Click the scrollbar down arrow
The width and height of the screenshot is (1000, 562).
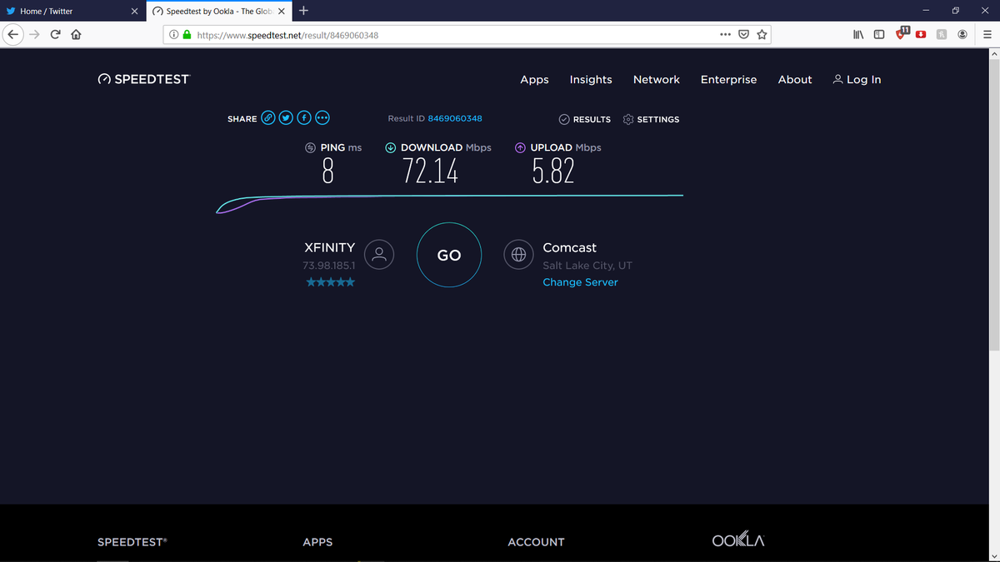993,555
